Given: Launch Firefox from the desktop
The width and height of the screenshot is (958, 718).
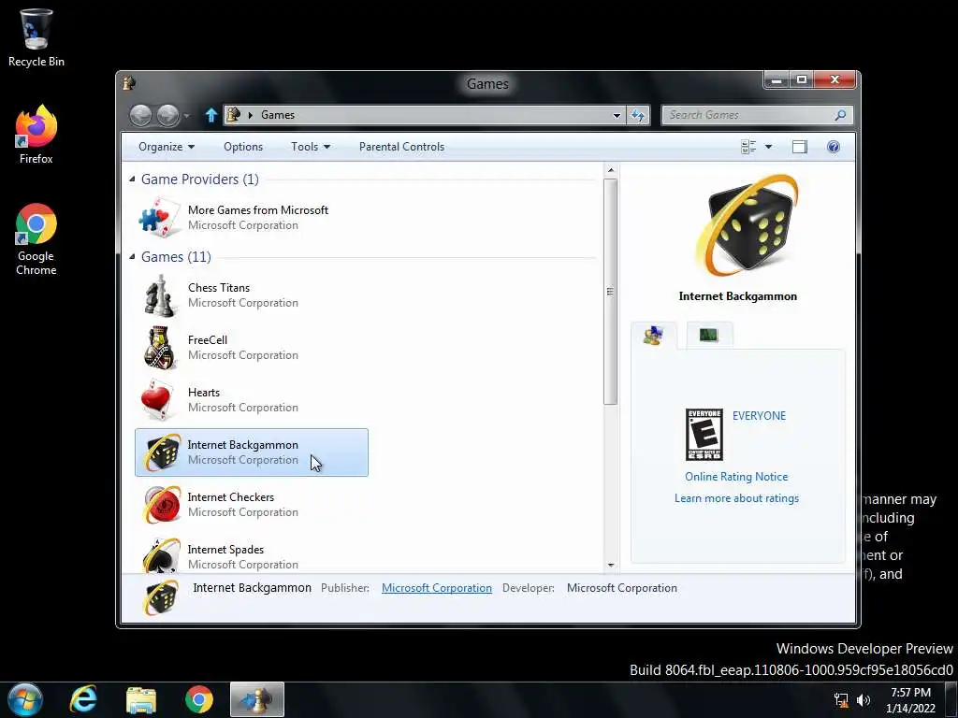Looking at the screenshot, I should point(36,135).
